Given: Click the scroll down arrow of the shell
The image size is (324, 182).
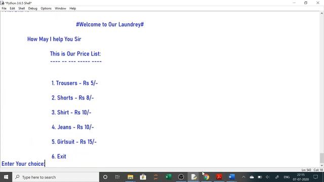Looking at the screenshot, I should [x=322, y=165].
